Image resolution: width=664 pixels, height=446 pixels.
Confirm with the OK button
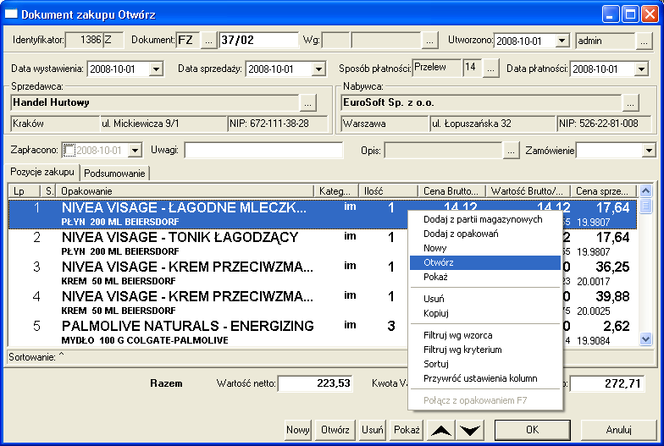(532, 430)
